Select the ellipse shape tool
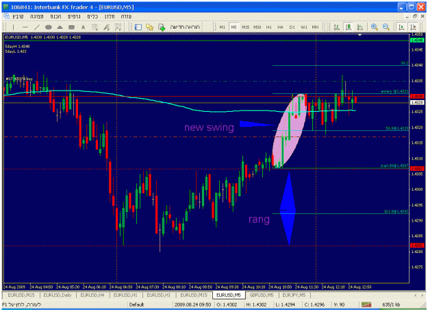Viewport: 428px width, 310px height. [49, 27]
